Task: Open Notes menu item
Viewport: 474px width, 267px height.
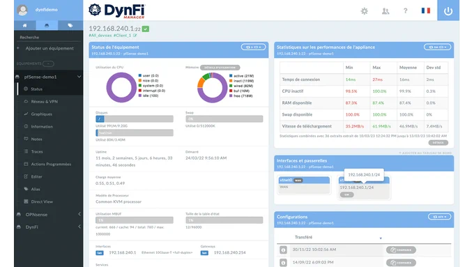Action: point(36,139)
